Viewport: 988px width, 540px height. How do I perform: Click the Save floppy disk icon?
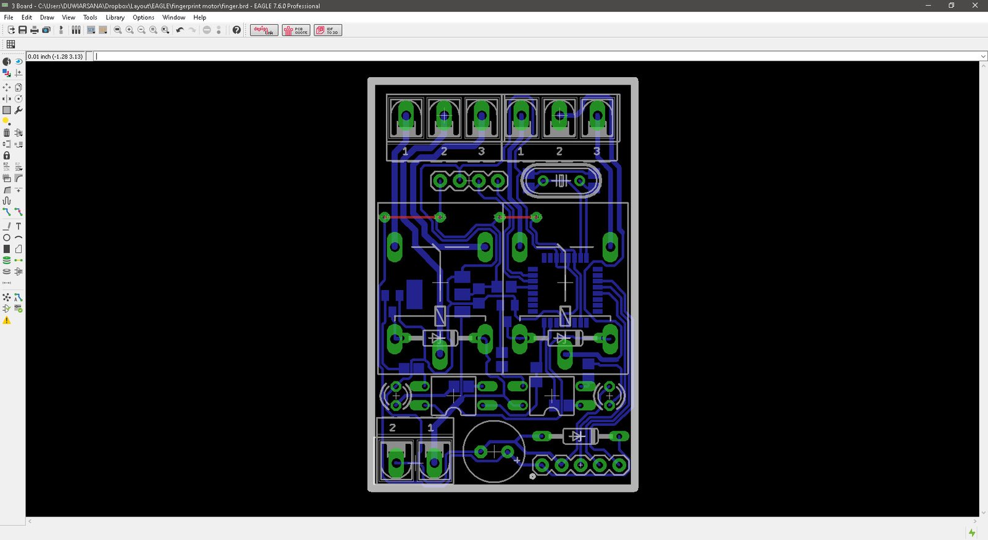coord(23,30)
